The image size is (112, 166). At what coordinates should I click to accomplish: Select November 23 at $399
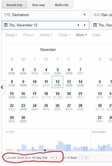click(x=23, y=107)
